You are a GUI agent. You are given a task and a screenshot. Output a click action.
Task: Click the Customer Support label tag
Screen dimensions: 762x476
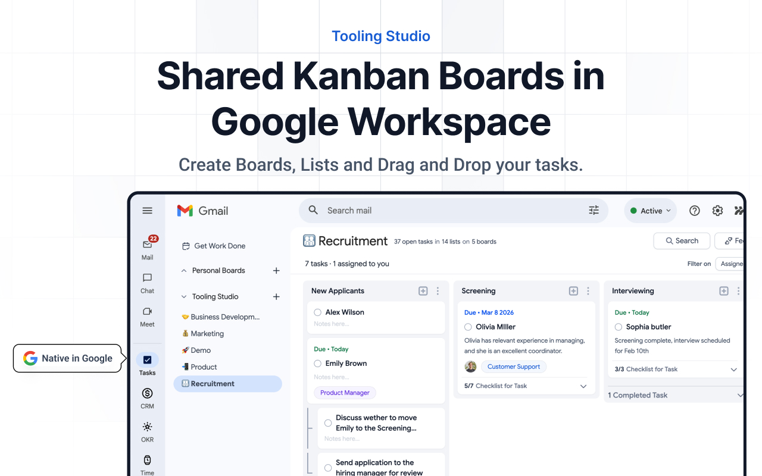(x=513, y=367)
